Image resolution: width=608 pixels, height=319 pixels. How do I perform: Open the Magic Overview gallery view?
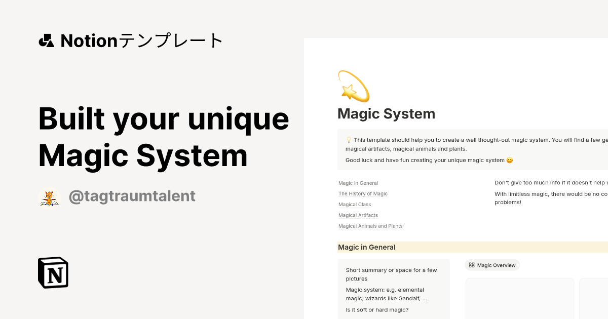click(492, 265)
